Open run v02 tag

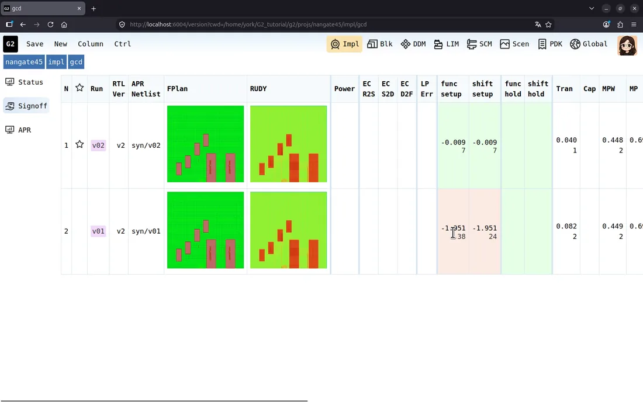tap(98, 145)
